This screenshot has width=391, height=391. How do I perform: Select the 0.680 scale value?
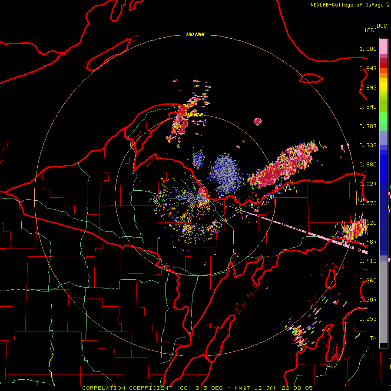click(x=368, y=165)
